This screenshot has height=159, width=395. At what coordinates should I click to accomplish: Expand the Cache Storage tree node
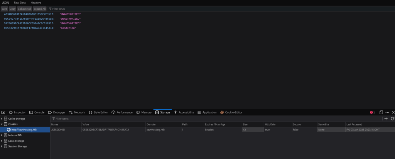2,118
